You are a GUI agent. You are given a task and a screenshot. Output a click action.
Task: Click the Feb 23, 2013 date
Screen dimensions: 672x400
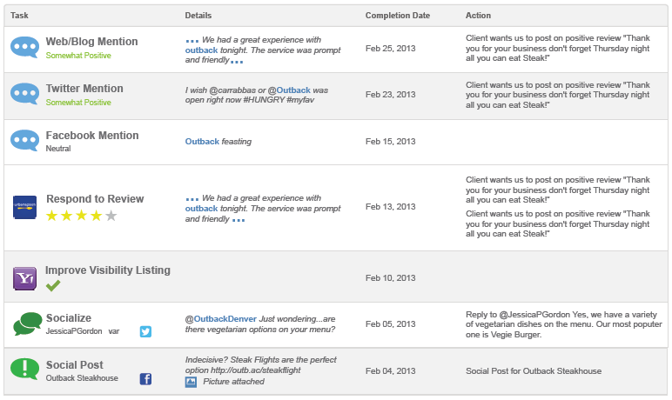(391, 95)
